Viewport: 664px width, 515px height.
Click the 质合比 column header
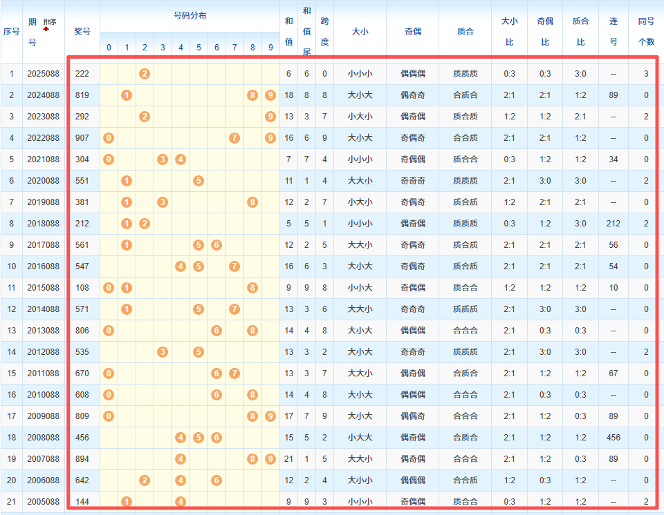tap(580, 32)
